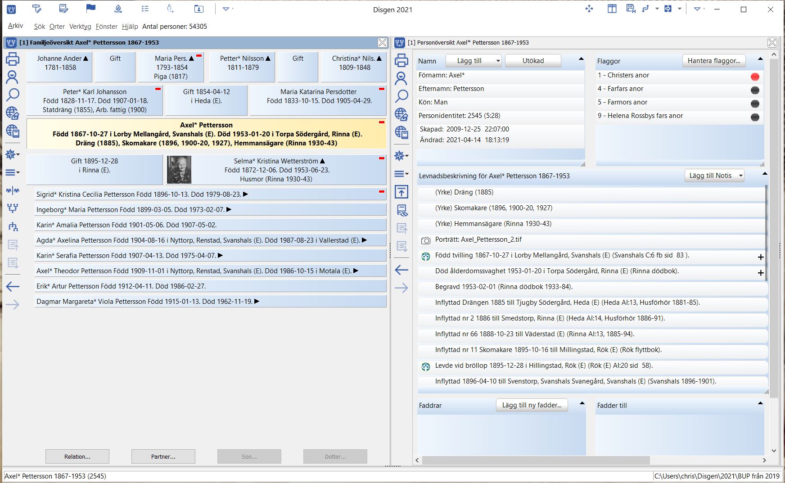Open the Arkiv menu
The image size is (785, 483).
click(x=15, y=26)
